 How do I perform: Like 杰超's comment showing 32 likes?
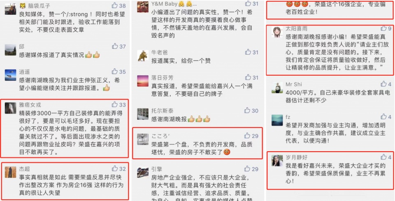pos(115,168)
